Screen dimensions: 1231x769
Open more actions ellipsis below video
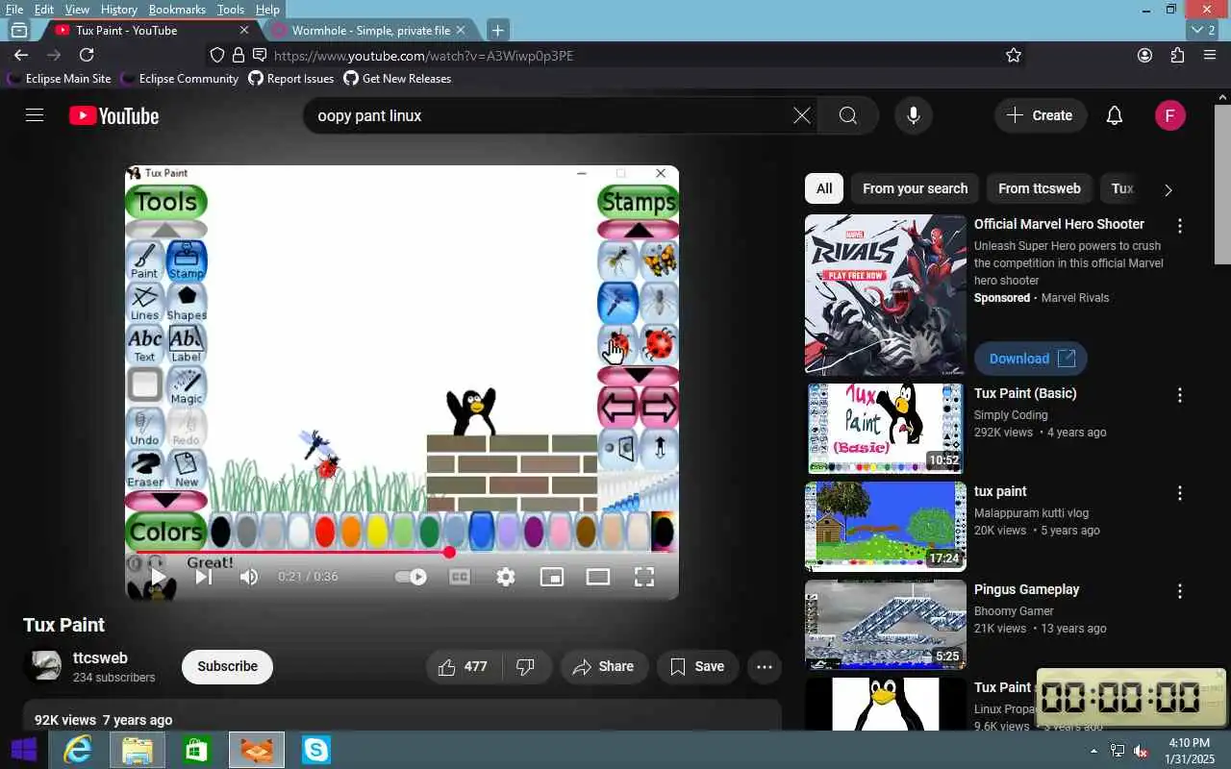point(765,666)
